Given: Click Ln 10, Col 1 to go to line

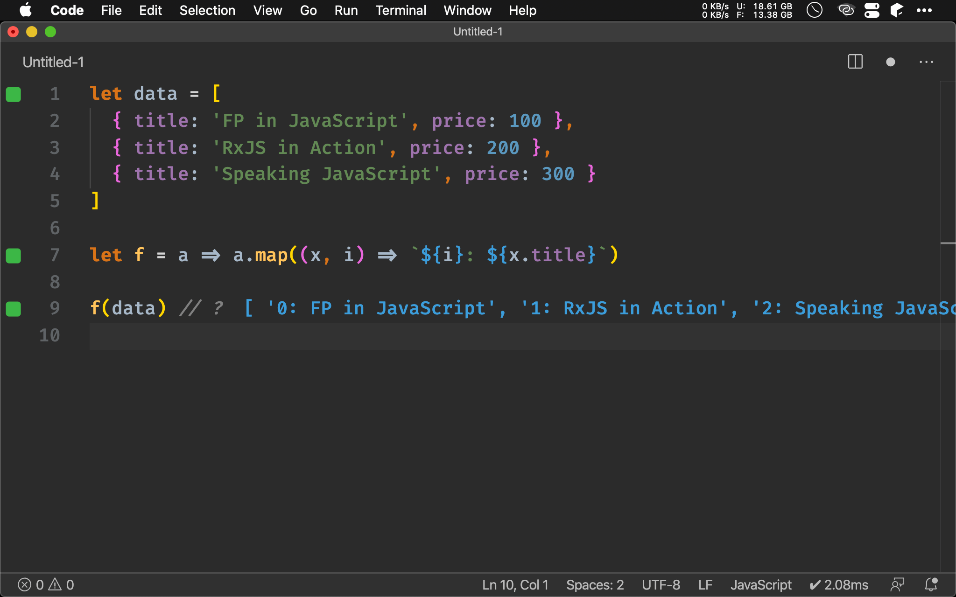Looking at the screenshot, I should click(x=515, y=585).
